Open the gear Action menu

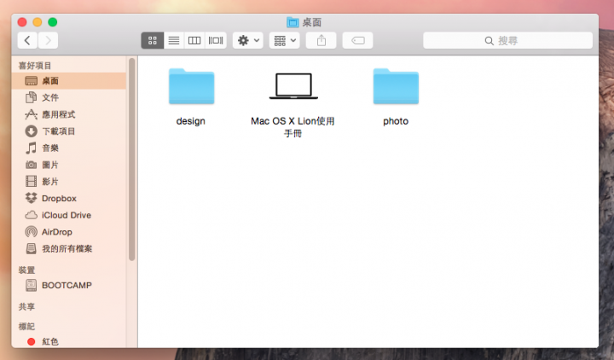tap(248, 40)
